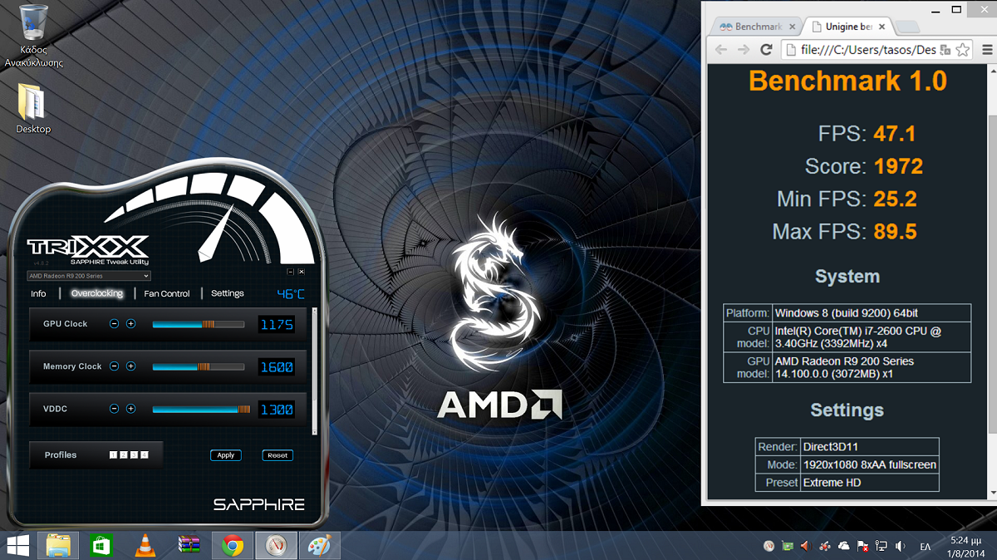The height and width of the screenshot is (560, 997).
Task: Click the 'Extreme HD' preset cell
Action: pyautogui.click(x=870, y=483)
